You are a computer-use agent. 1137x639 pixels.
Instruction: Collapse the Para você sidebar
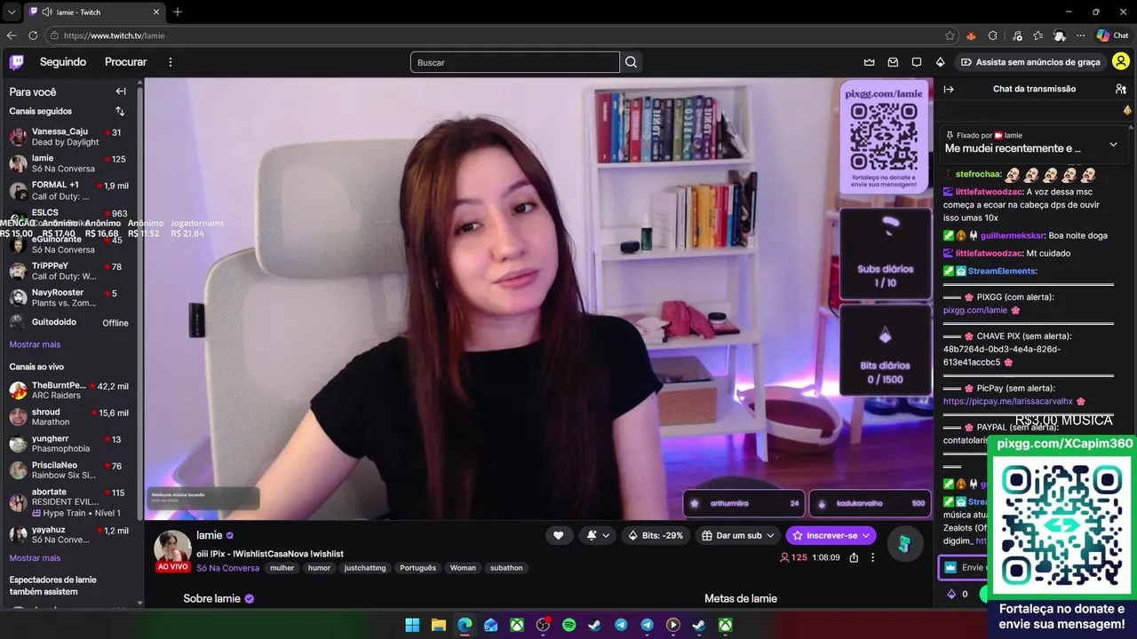pos(121,91)
